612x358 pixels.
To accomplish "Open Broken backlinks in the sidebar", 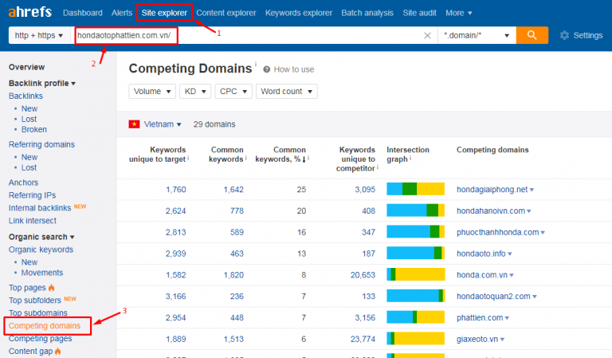I will tap(34, 130).
